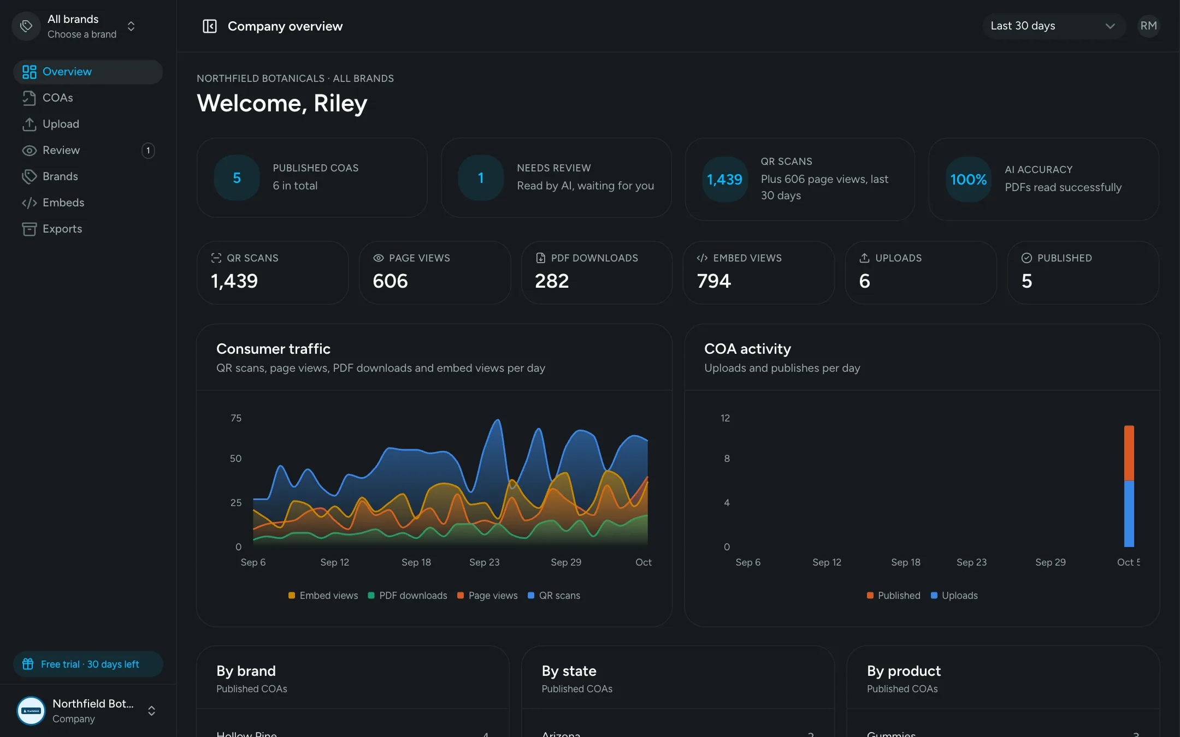Open the Needs Review summary card
Image resolution: width=1180 pixels, height=737 pixels.
tap(556, 177)
